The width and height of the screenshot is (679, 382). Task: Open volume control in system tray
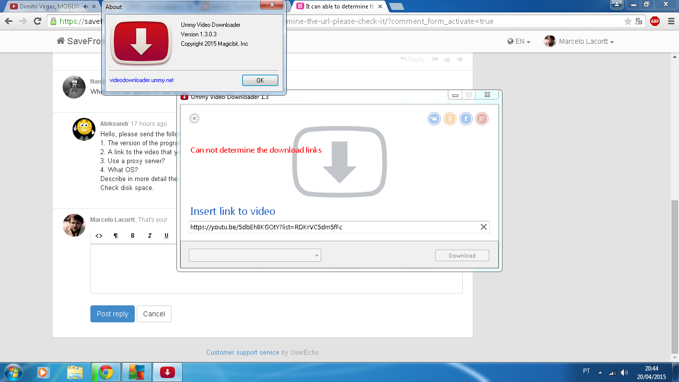[624, 372]
